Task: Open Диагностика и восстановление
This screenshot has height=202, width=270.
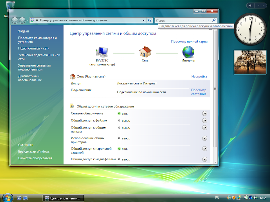Action: coord(30,78)
